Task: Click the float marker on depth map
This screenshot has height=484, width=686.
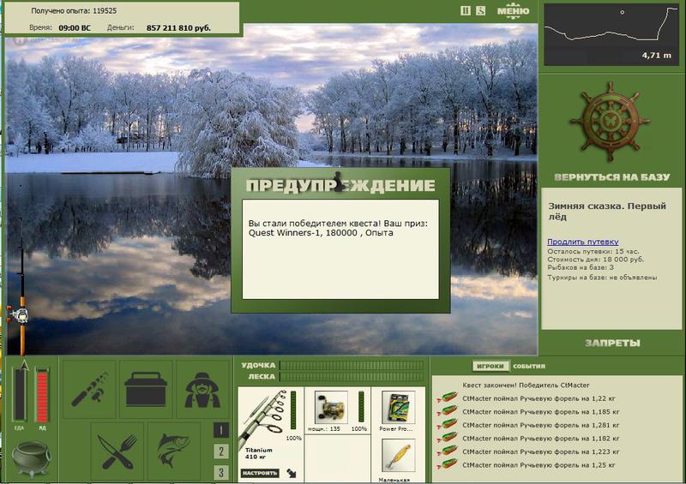Action: pos(623,12)
